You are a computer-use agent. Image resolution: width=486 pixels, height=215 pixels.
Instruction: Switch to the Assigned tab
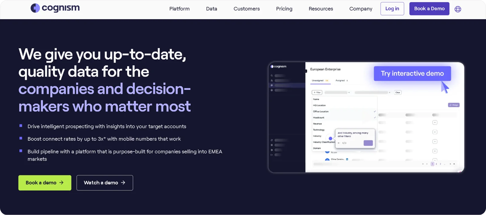[341, 80]
